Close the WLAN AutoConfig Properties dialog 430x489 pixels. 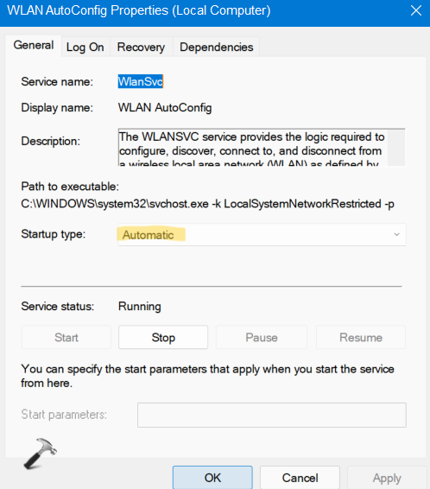pos(416,11)
